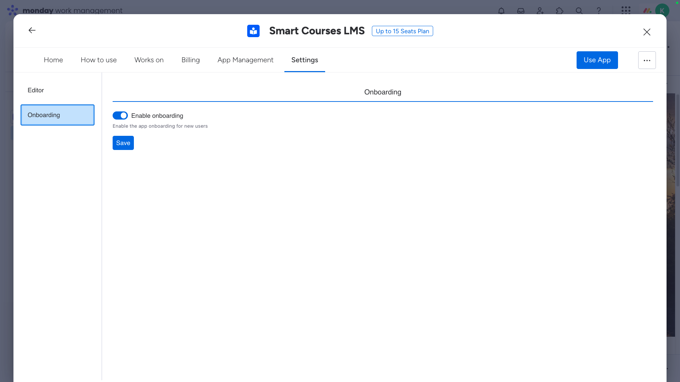Switch to the Home tab
680x382 pixels.
tap(53, 60)
